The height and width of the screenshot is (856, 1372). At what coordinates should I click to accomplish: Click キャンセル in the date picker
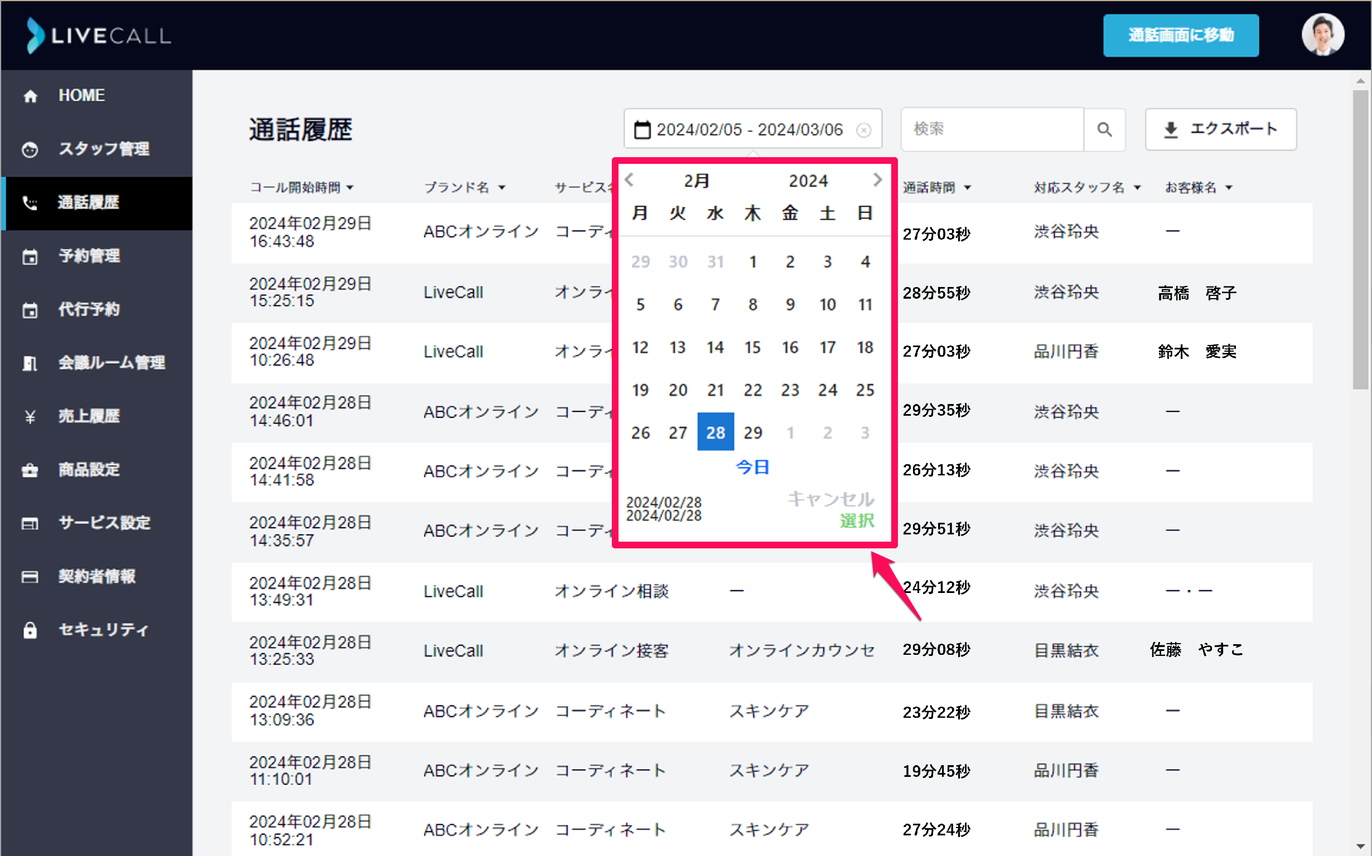pyautogui.click(x=831, y=499)
